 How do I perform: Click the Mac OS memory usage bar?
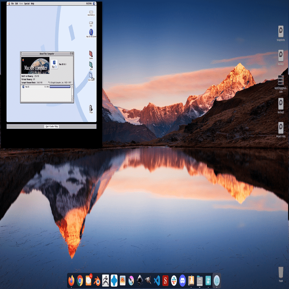tap(60, 87)
